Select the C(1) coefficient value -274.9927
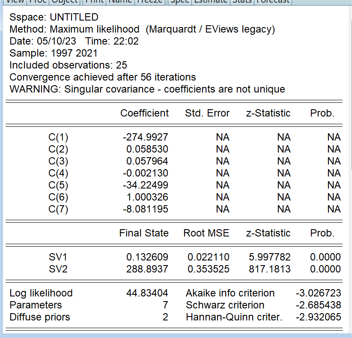Image resolution: width=352 pixels, height=338 pixels. click(145, 137)
